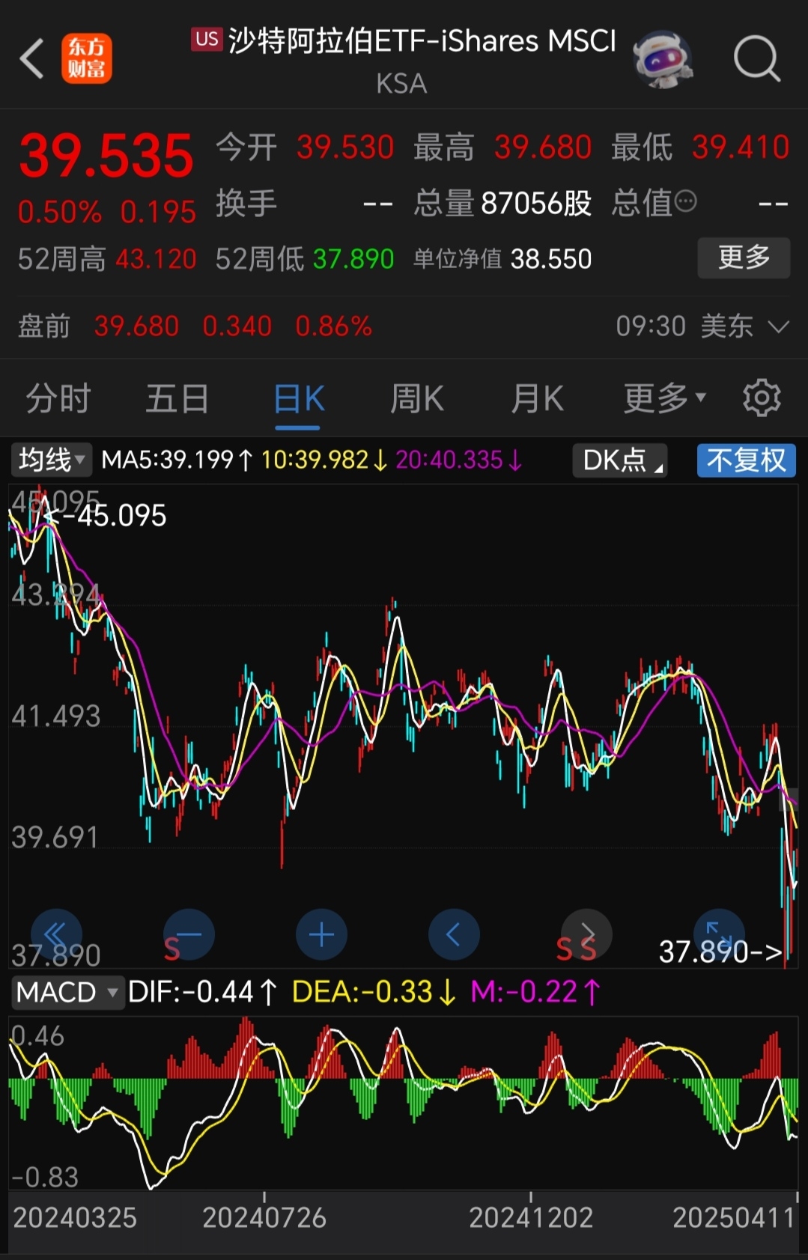Viewport: 808px width, 1260px height.
Task: Tap the current price 39.535
Action: [106, 156]
